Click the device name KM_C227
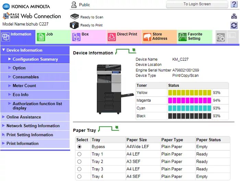Image resolution: width=240 pixels, height=181 pixels. coord(180,59)
